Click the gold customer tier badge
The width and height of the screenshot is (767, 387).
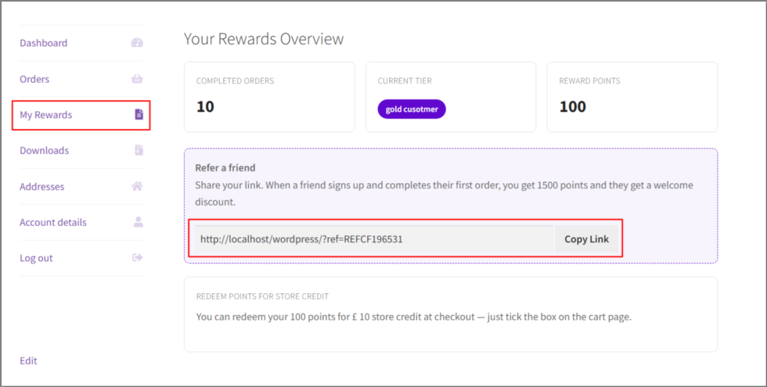(x=412, y=109)
